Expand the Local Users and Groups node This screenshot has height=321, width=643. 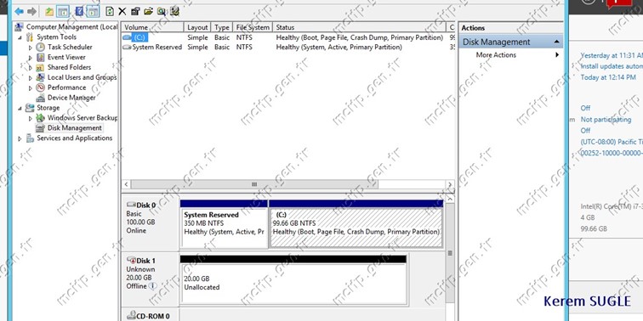(31, 77)
